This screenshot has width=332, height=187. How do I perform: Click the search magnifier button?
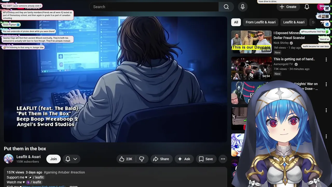pos(226,7)
